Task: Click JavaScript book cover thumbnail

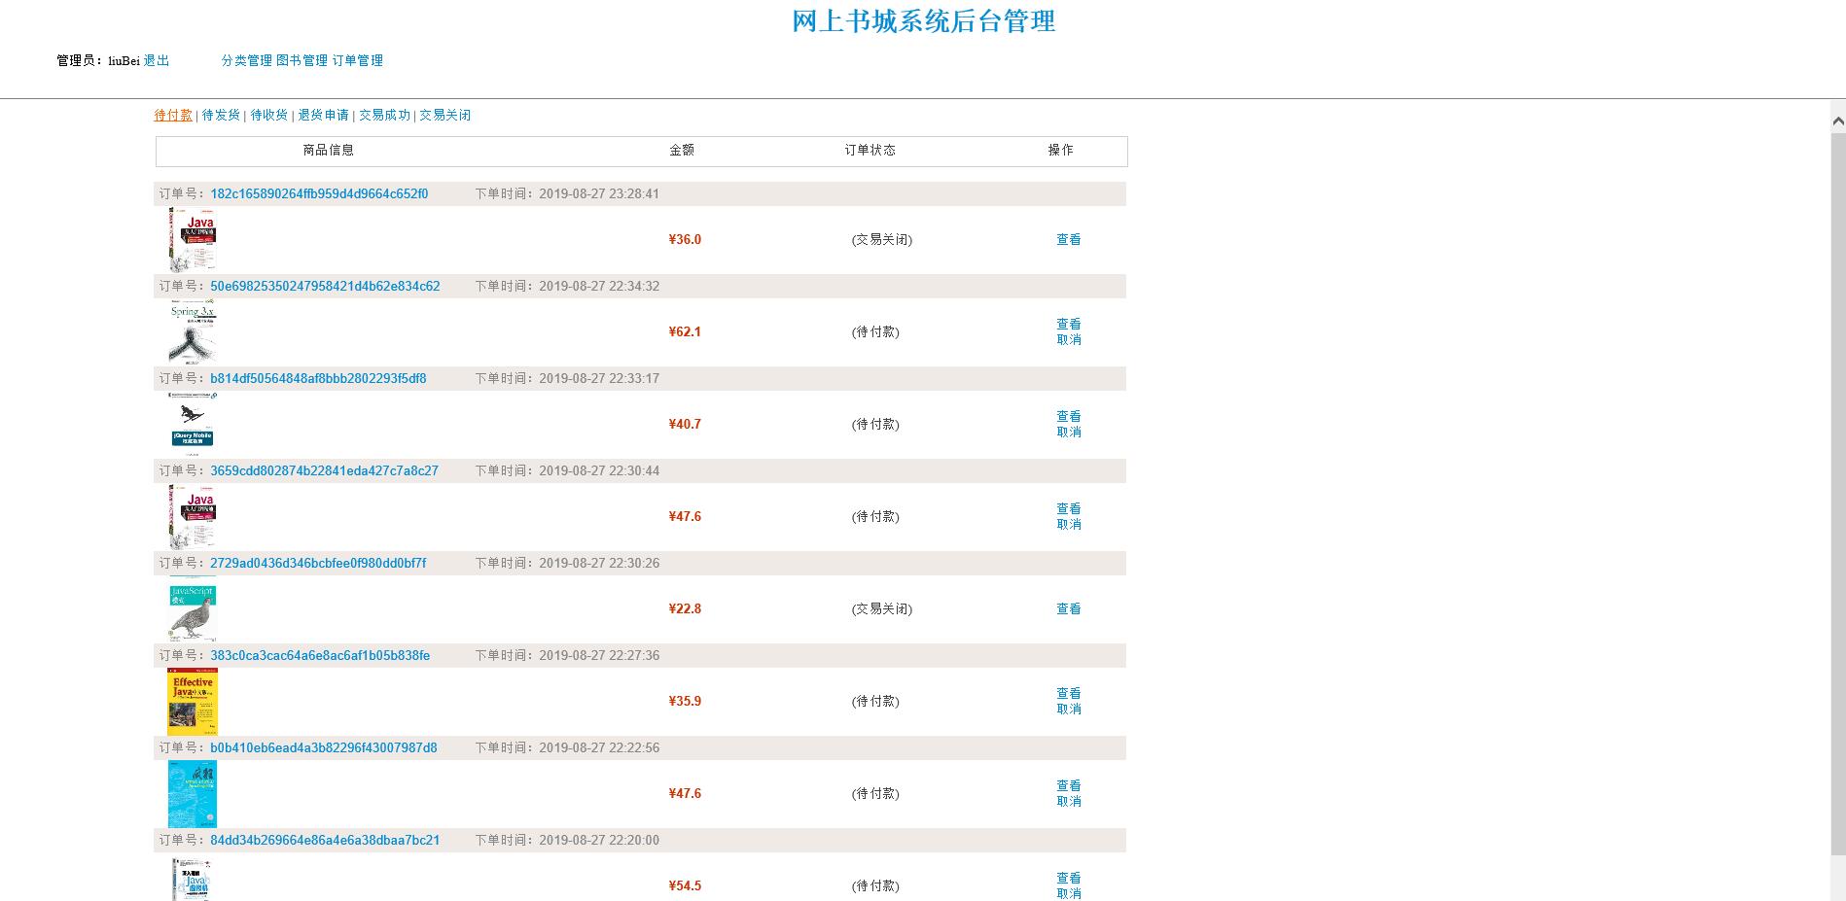Action: [193, 608]
